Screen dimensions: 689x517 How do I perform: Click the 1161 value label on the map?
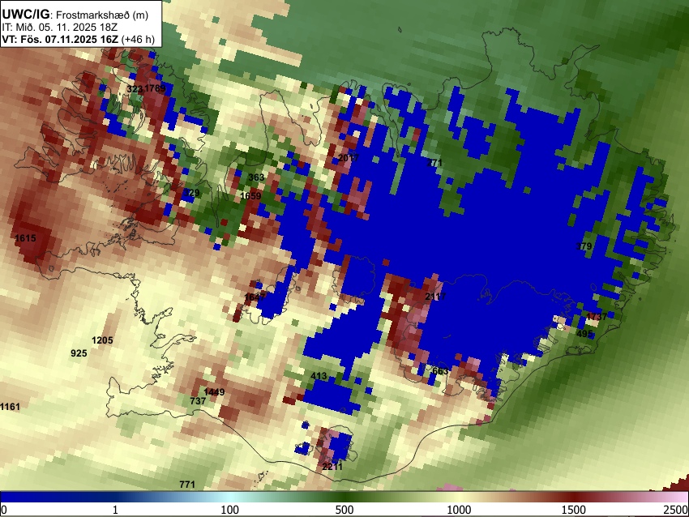coord(10,407)
